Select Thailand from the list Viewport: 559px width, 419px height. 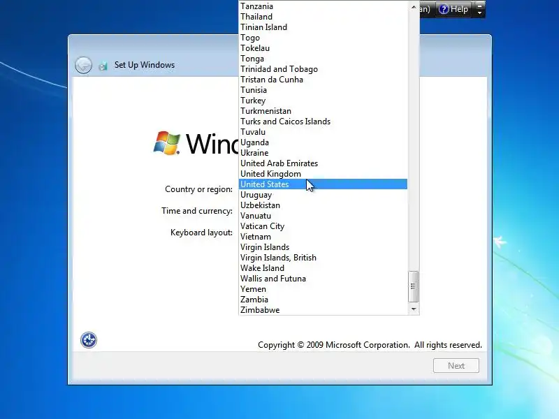click(x=323, y=17)
